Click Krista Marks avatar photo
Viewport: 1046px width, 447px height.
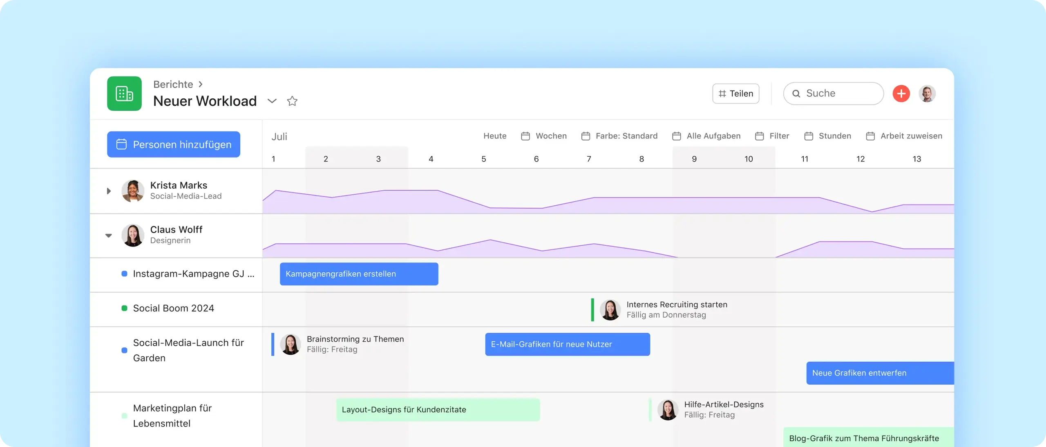tap(133, 191)
